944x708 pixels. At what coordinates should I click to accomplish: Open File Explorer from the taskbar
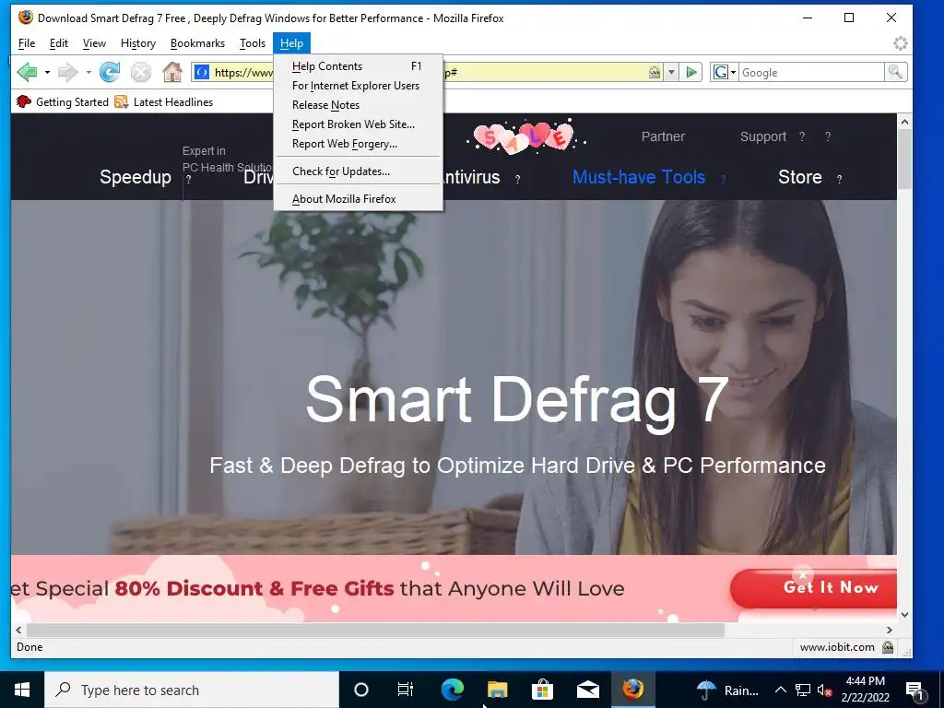click(x=497, y=690)
